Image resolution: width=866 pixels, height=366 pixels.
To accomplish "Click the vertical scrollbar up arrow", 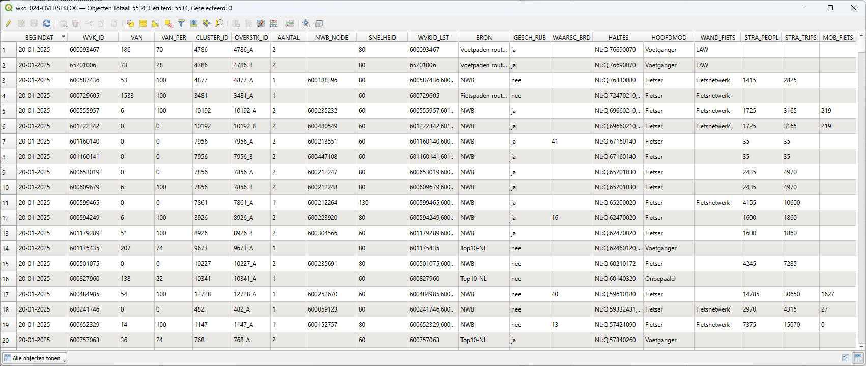I will (x=861, y=36).
